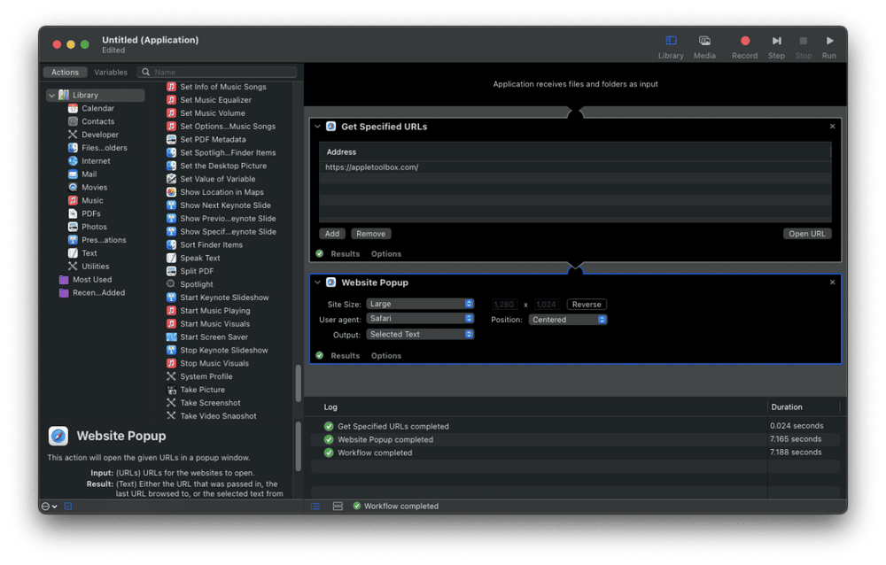886x565 pixels.
Task: Click the Step icon in the toolbar
Action: pyautogui.click(x=776, y=41)
